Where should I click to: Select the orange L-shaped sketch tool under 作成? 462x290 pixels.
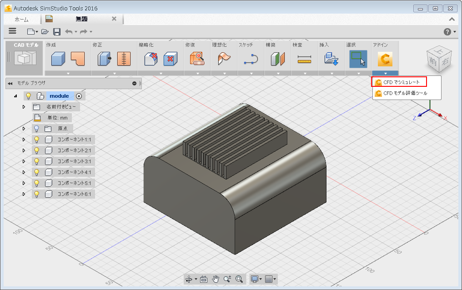(78, 59)
